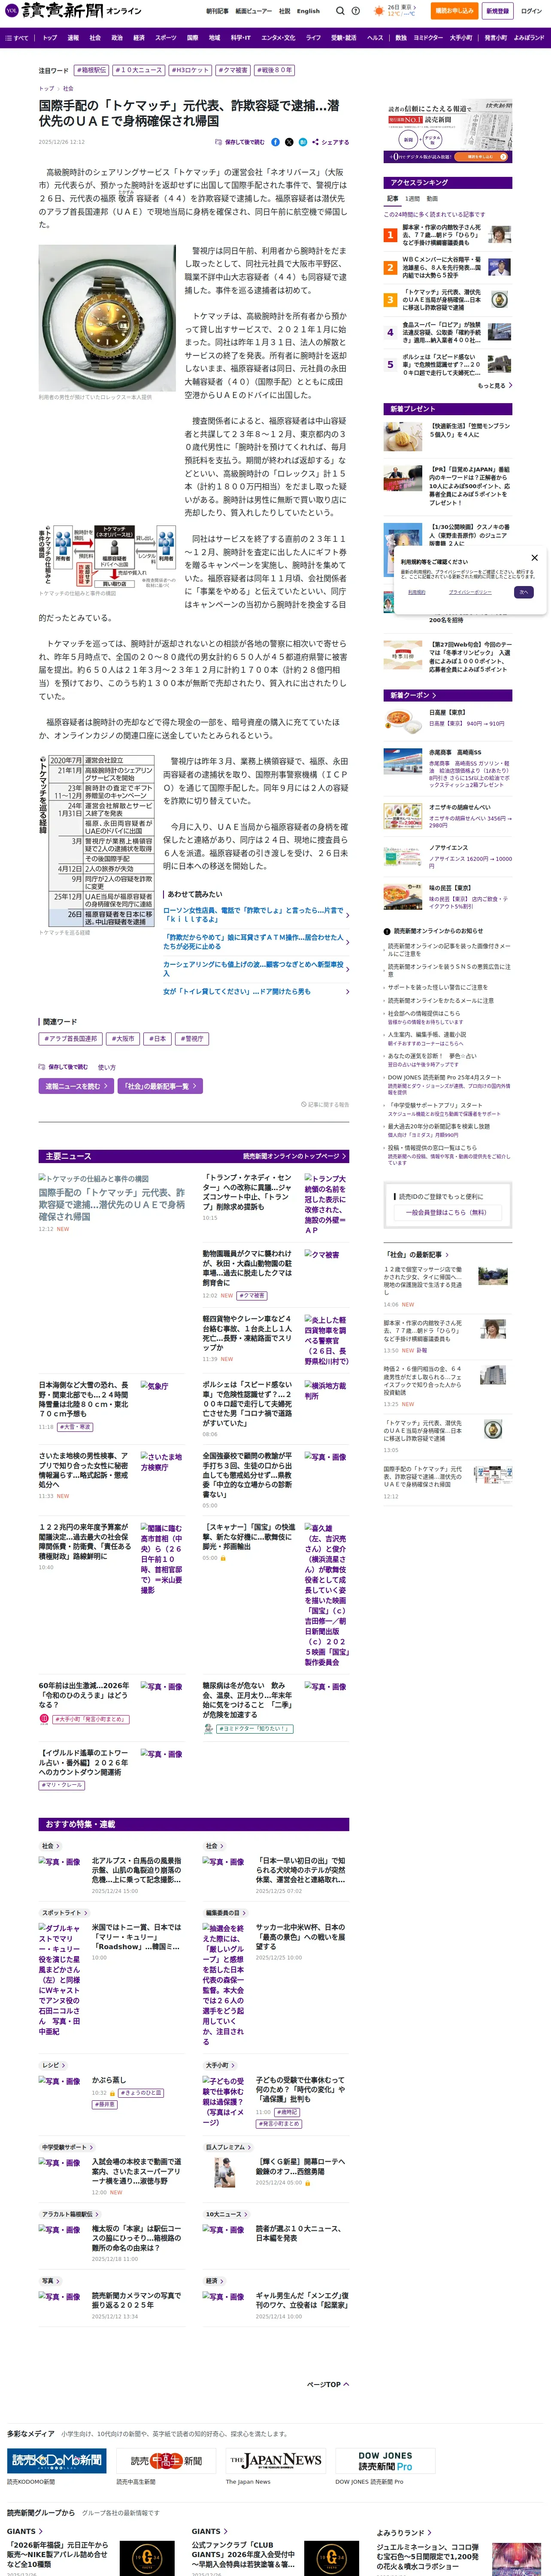
Task: Click 保存して後で読む below related words
Action: click(x=63, y=1066)
